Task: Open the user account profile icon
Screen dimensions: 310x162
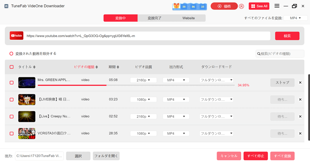Action: (241, 6)
